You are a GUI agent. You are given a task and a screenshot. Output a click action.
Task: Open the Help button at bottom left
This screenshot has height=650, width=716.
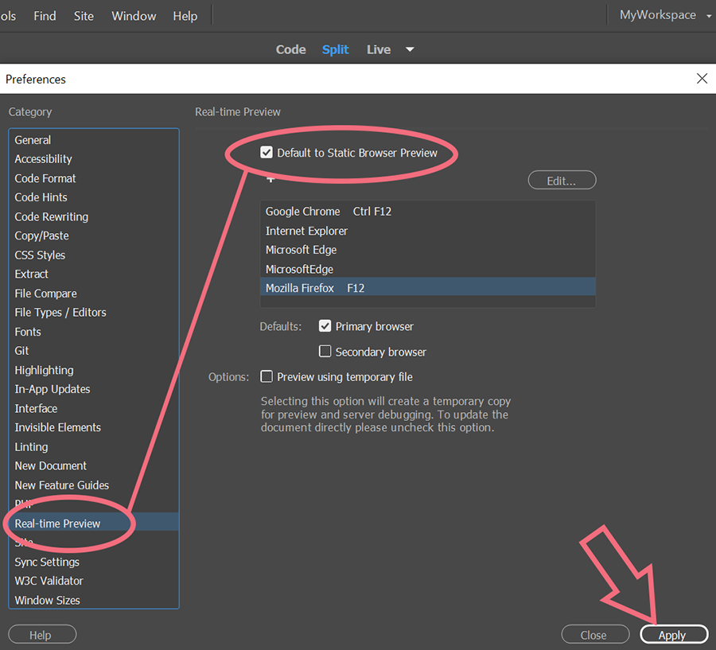coord(41,634)
